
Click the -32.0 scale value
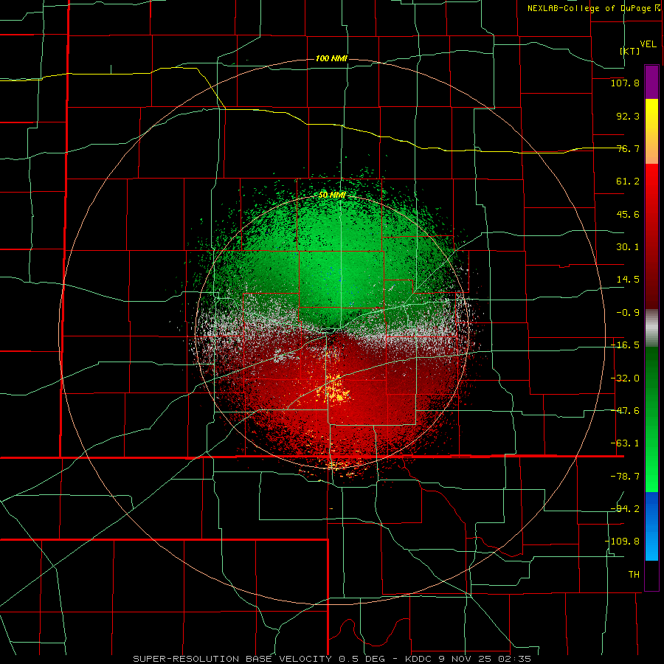pos(625,378)
